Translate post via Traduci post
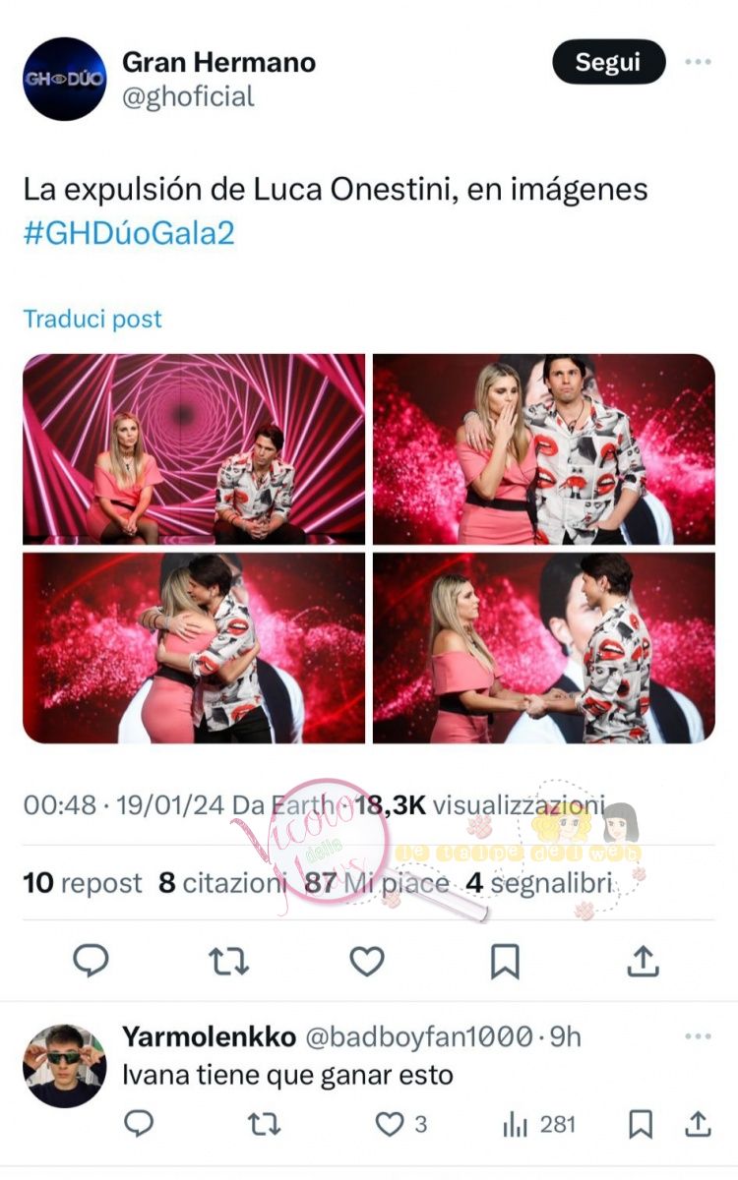This screenshot has height=1180, width=738. (x=92, y=319)
